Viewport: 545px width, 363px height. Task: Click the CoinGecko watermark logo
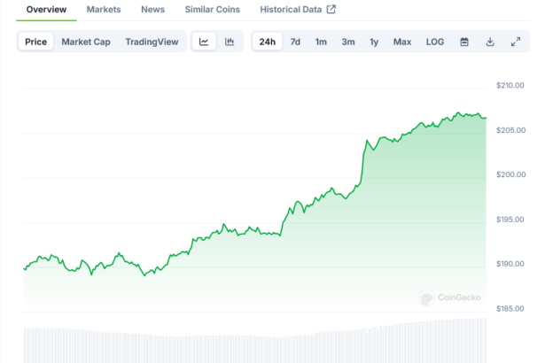click(x=452, y=298)
